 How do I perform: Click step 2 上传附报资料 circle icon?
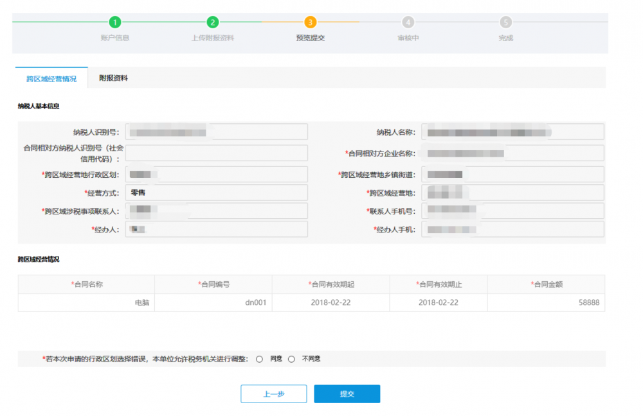click(x=213, y=22)
